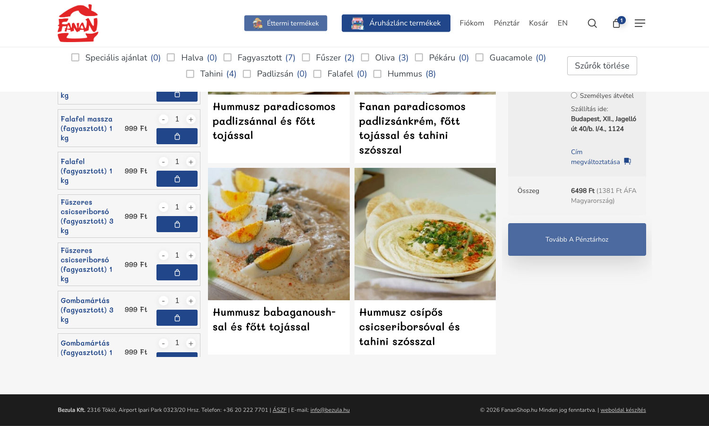Open the hamburger menu icon
This screenshot has height=426, width=709.
pos(640,23)
